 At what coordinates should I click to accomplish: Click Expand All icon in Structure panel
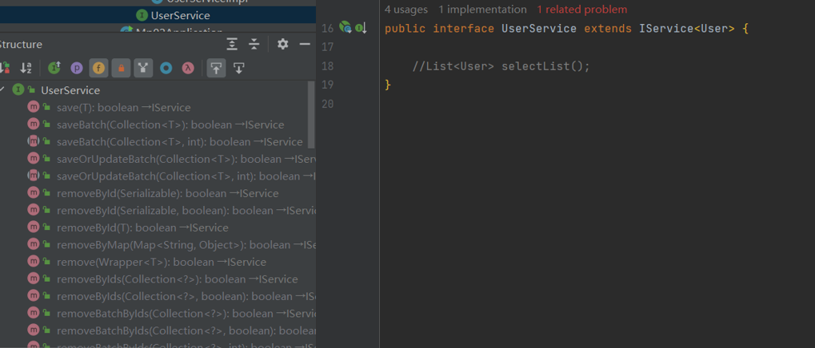(232, 44)
